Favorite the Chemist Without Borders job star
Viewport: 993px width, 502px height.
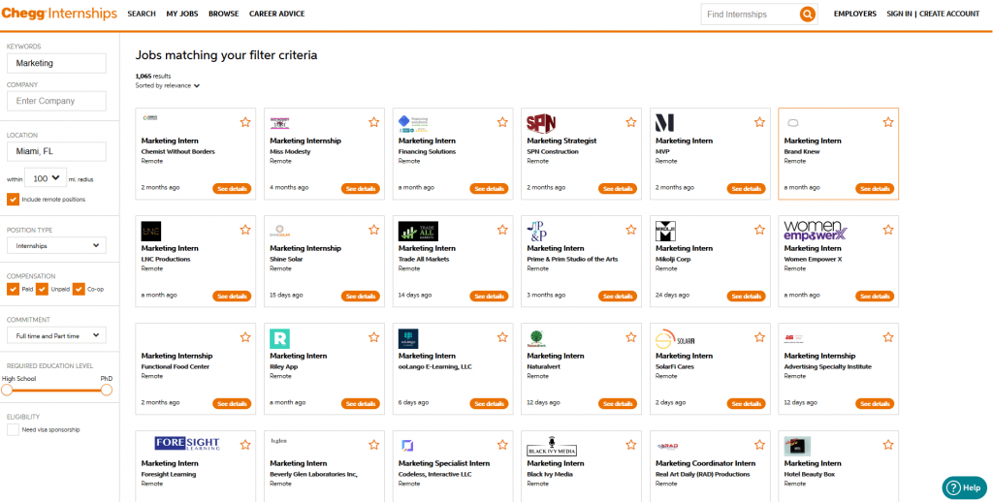[245, 122]
